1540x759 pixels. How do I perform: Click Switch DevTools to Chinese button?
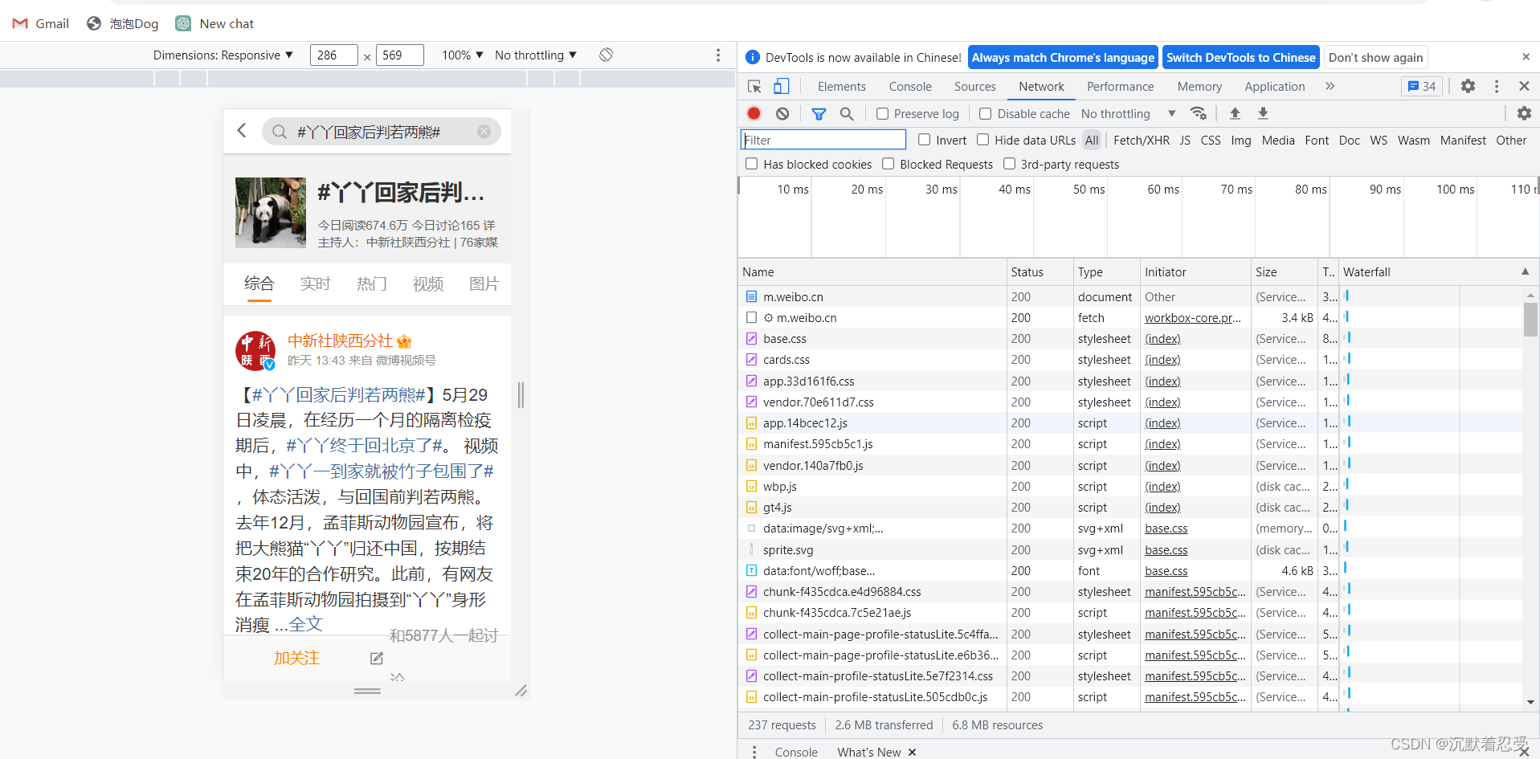pyautogui.click(x=1240, y=57)
